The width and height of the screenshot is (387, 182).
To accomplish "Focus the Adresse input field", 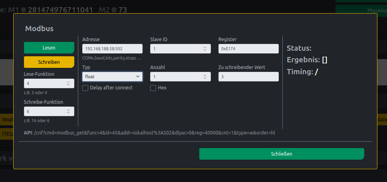I will 112,49.
